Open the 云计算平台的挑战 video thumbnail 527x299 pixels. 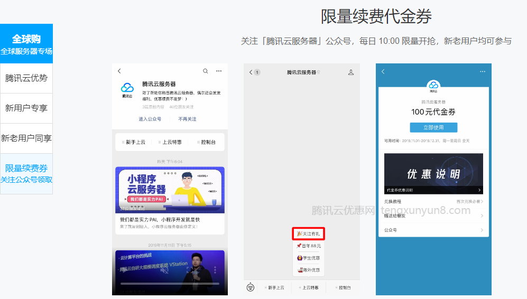(170, 273)
